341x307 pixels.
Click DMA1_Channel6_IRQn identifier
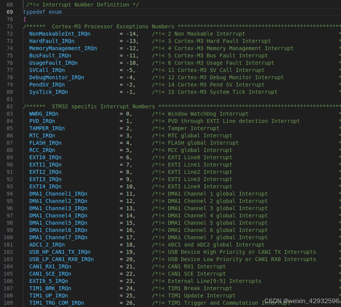pyautogui.click(x=58, y=230)
